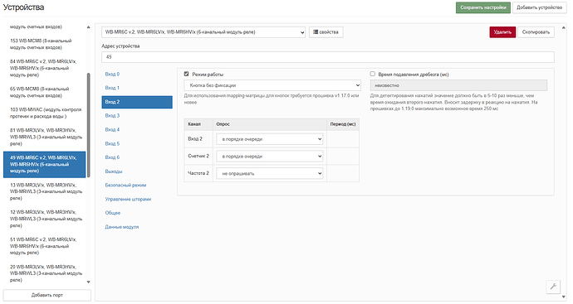This screenshot has height=304, width=573.
Task: Click the Канал column header
Action: [x=198, y=124]
